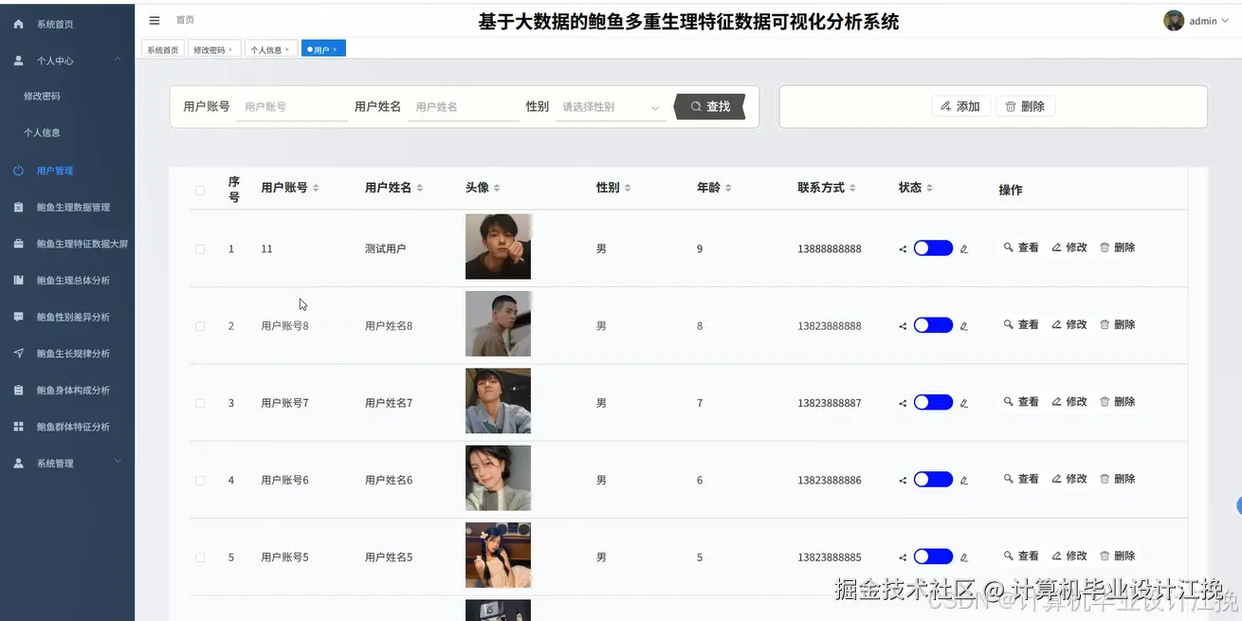Image resolution: width=1242 pixels, height=621 pixels.
Task: Click the pencil icon beside the 测试用户 status switch
Action: 964,249
